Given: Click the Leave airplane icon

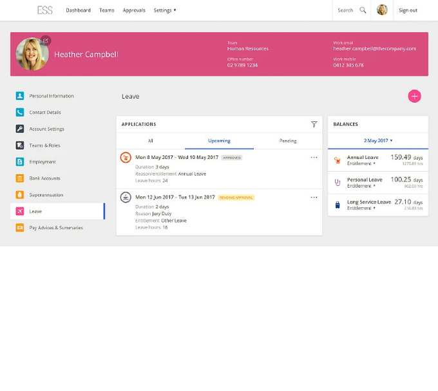Looking at the screenshot, I should pyautogui.click(x=20, y=212).
